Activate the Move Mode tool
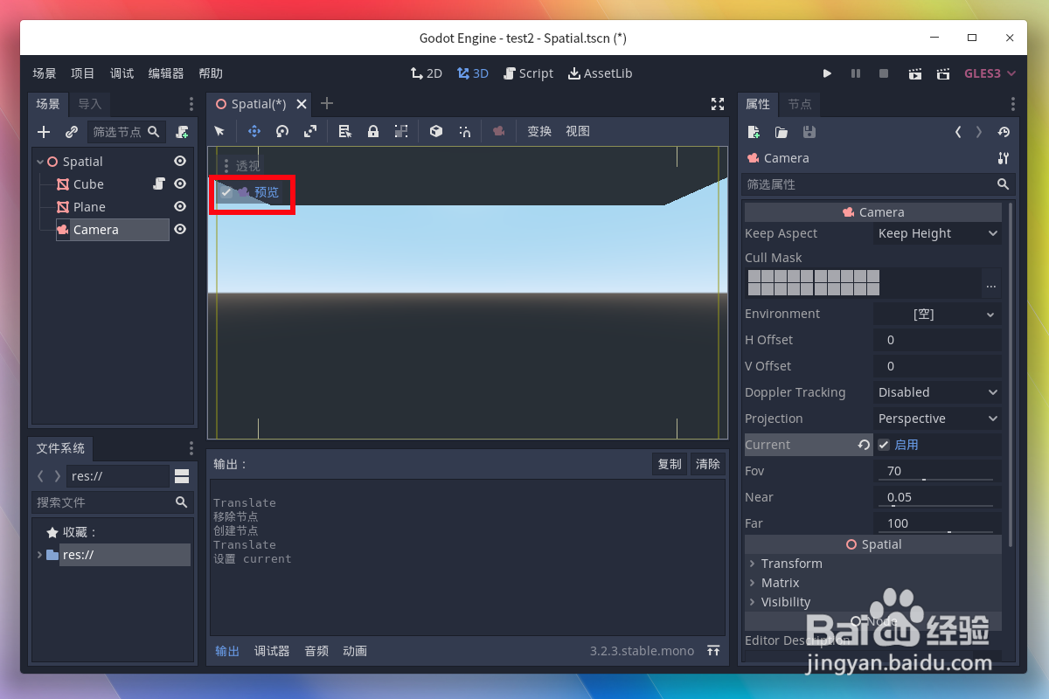The width and height of the screenshot is (1049, 699). pos(254,131)
